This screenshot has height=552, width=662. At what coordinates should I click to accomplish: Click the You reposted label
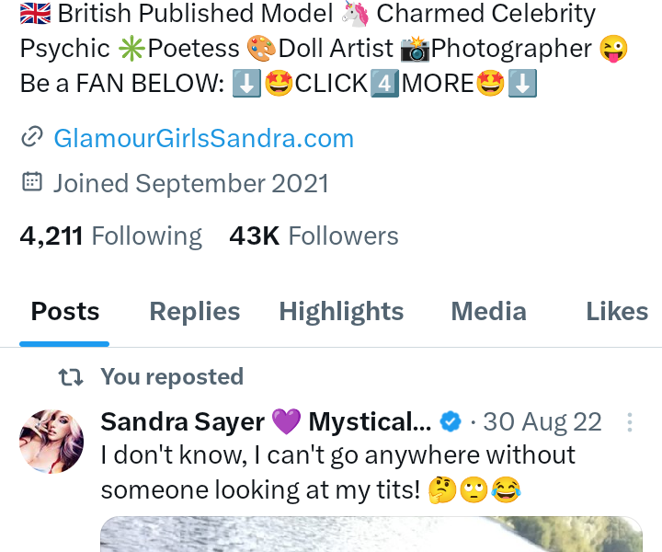[x=172, y=376]
